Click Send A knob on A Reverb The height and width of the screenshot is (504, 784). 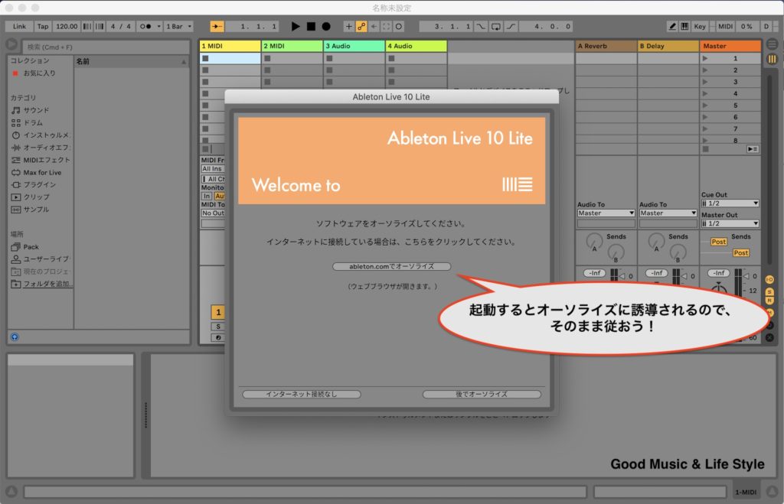(x=594, y=242)
